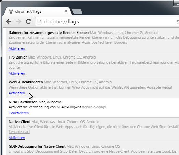This screenshot has width=179, height=155.
Task: Click the 'Native Client' heading
Action: (19, 122)
